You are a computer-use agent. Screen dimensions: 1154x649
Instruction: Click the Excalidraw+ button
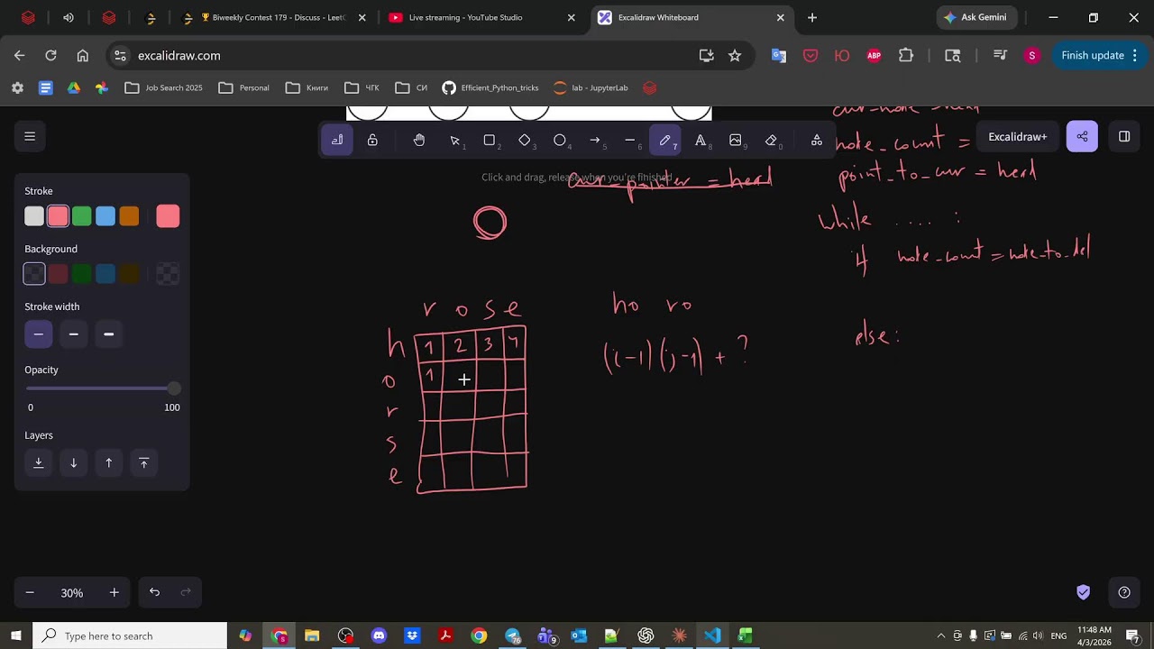pos(1018,136)
